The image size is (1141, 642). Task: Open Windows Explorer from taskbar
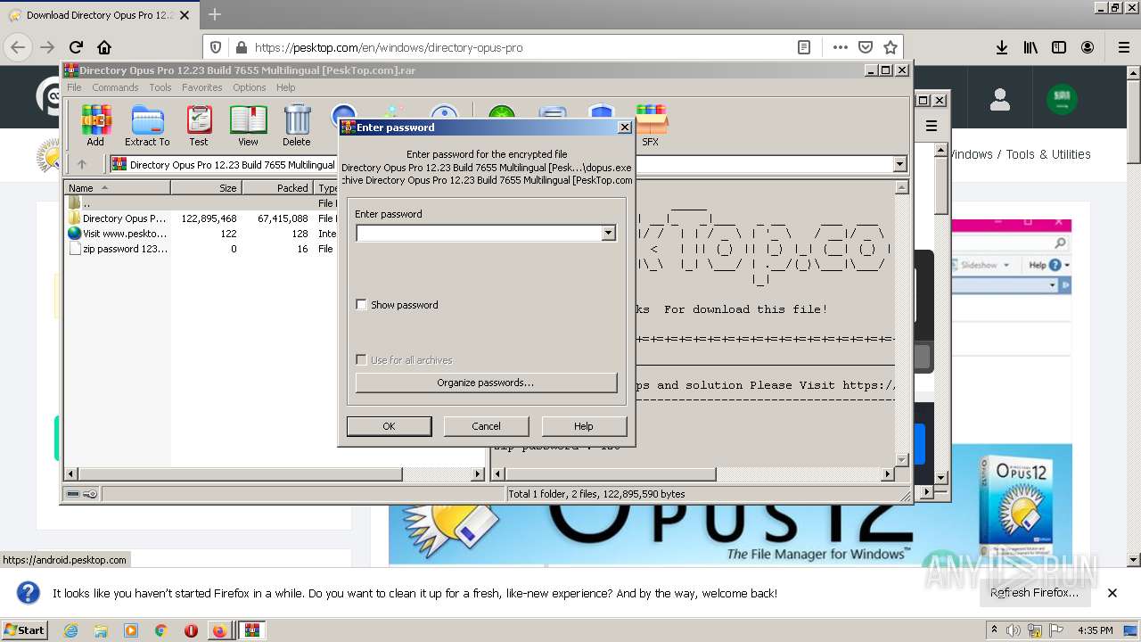(x=101, y=630)
